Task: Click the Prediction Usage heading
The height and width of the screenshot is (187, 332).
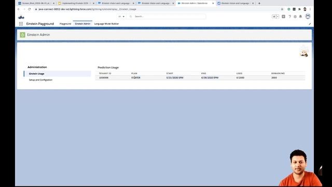Action: [108, 68]
